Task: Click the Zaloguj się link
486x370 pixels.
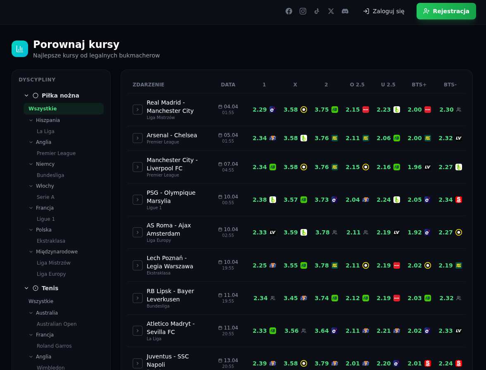Action: [x=384, y=11]
